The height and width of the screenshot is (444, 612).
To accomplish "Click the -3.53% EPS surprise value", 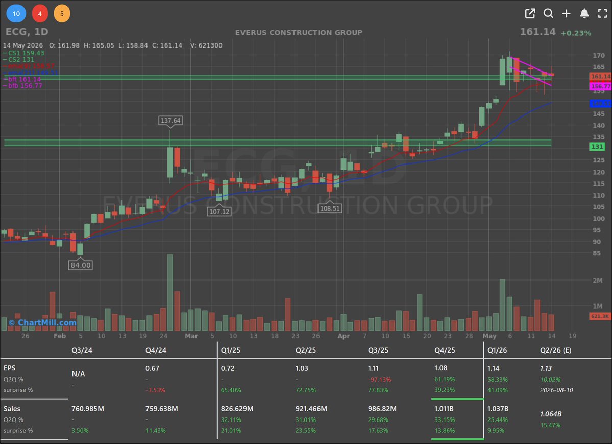I will tap(155, 390).
